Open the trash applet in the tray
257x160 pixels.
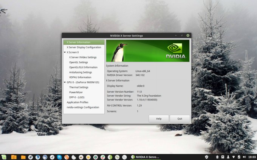point(217,157)
